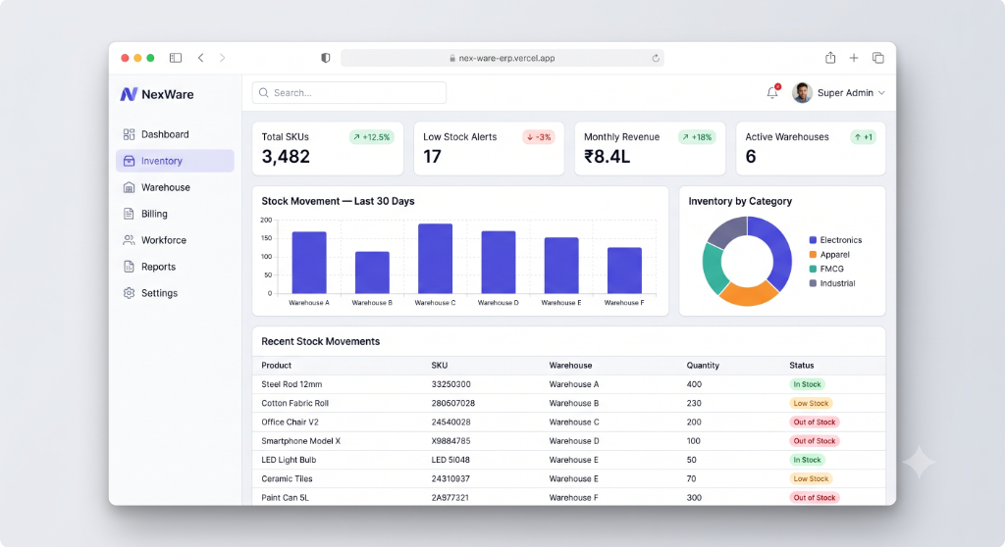The width and height of the screenshot is (1005, 547).
Task: Open the Settings menu item
Action: point(175,293)
